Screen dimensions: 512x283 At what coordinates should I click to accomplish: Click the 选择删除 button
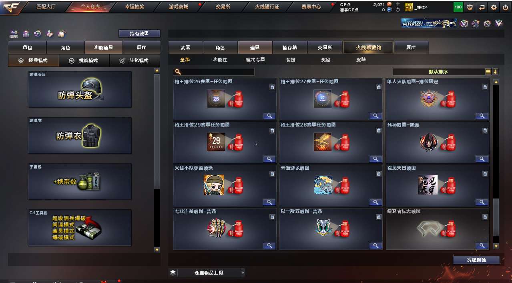click(x=476, y=260)
